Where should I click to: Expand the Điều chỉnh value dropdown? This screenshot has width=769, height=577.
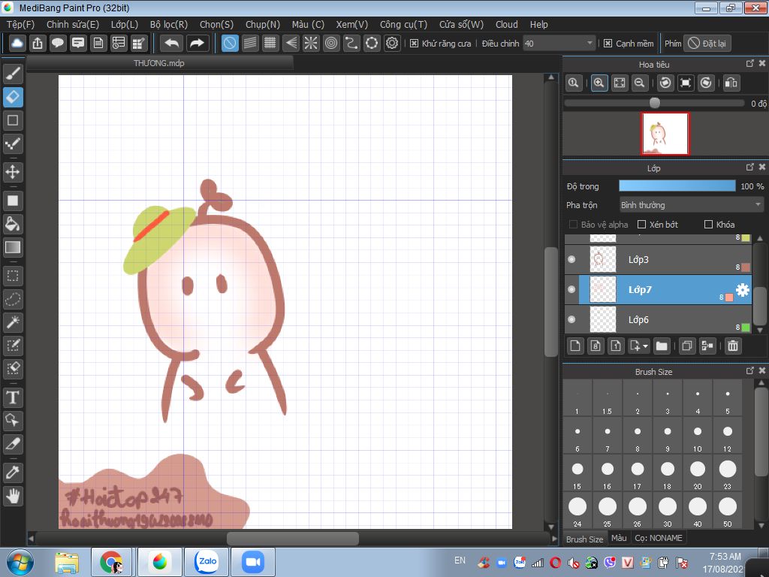click(x=590, y=44)
